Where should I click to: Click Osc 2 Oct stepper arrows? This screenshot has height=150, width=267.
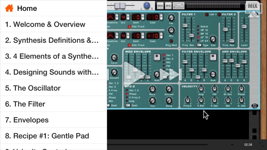point(128,36)
